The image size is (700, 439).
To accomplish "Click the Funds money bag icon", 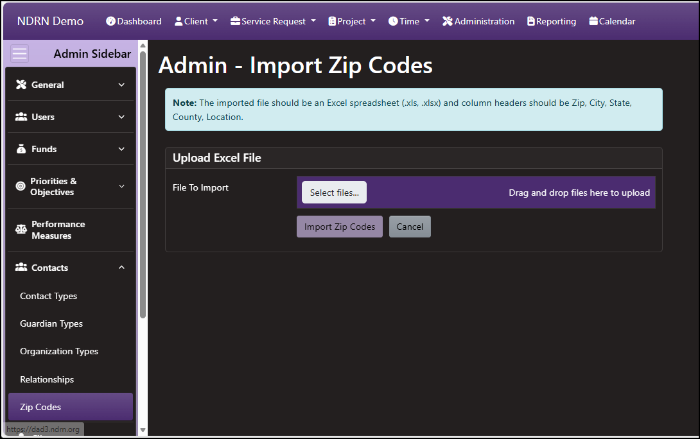I will pyautogui.click(x=21, y=149).
